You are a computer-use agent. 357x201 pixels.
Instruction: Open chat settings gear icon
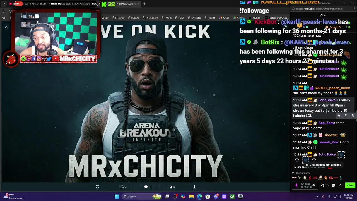point(340,185)
